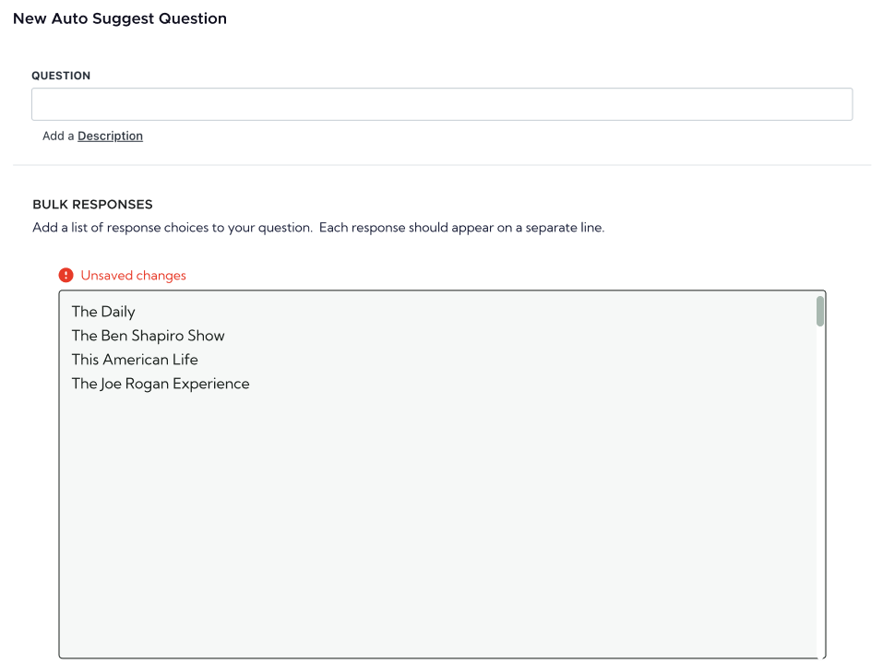
Task: Click the word 'Shapiro' in the responses
Action: click(157, 336)
